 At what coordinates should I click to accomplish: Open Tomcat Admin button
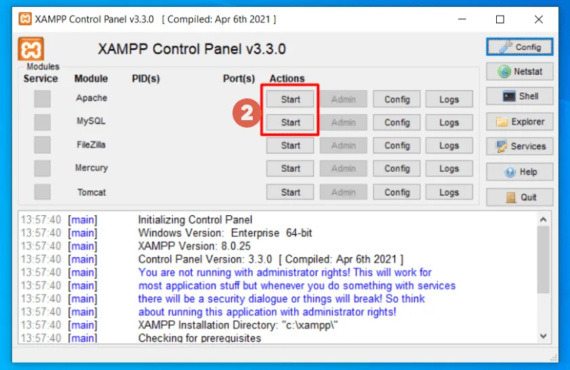pos(344,192)
